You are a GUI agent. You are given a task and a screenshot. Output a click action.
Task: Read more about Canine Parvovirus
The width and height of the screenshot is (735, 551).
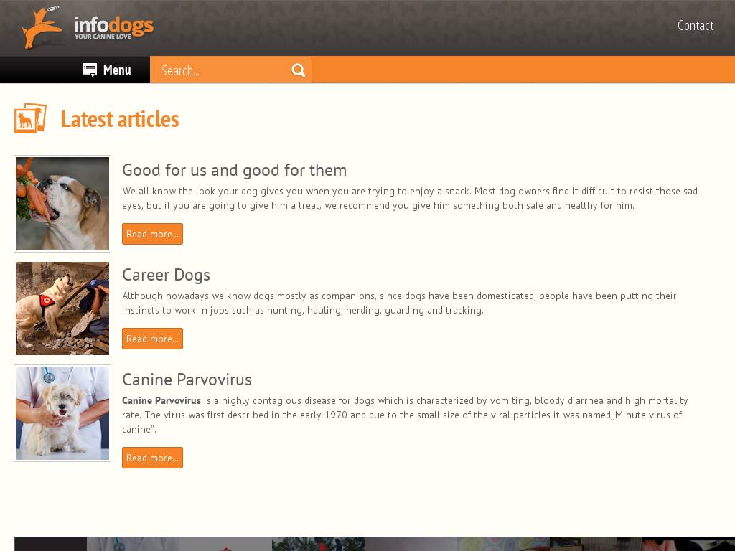(152, 458)
